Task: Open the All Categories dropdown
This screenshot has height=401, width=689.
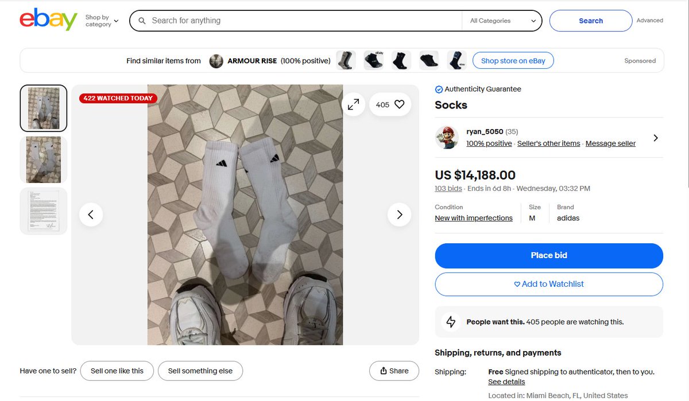Action: click(503, 21)
